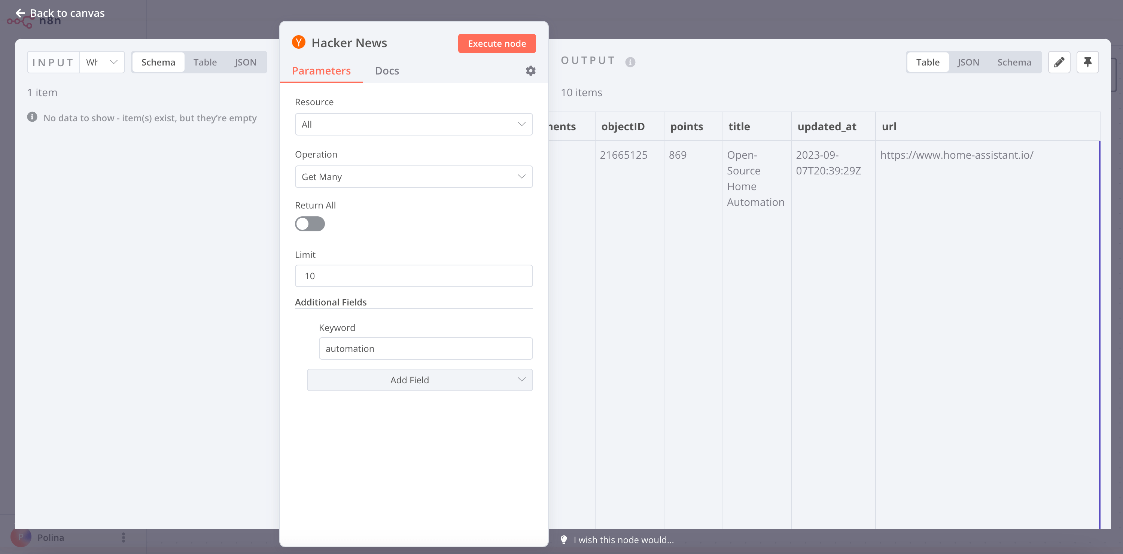Open the home-assistant.io URL
The height and width of the screenshot is (554, 1123).
957,155
